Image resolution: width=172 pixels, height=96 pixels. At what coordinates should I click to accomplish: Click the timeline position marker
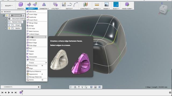coord(22,93)
